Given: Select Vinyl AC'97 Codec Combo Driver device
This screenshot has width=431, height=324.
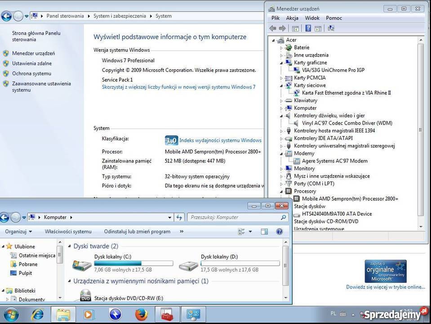Looking at the screenshot, I should [347, 123].
